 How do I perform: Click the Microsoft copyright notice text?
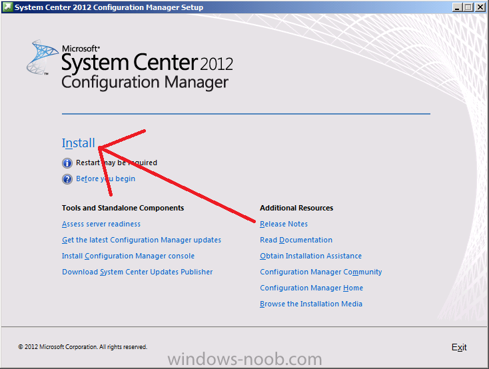click(83, 347)
